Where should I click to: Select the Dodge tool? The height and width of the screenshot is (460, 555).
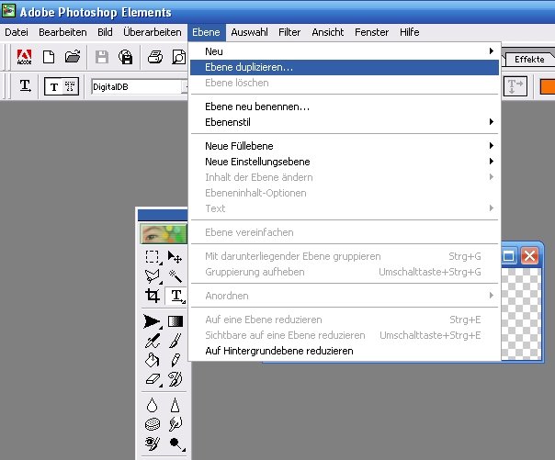pos(176,443)
